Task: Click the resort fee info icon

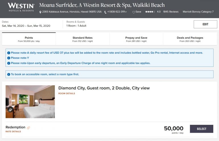Action: tap(9, 53)
